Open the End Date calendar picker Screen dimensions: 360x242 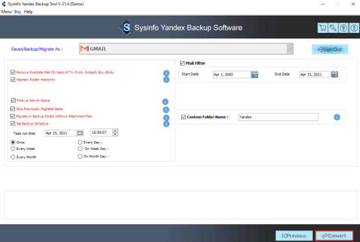[x=335, y=74]
